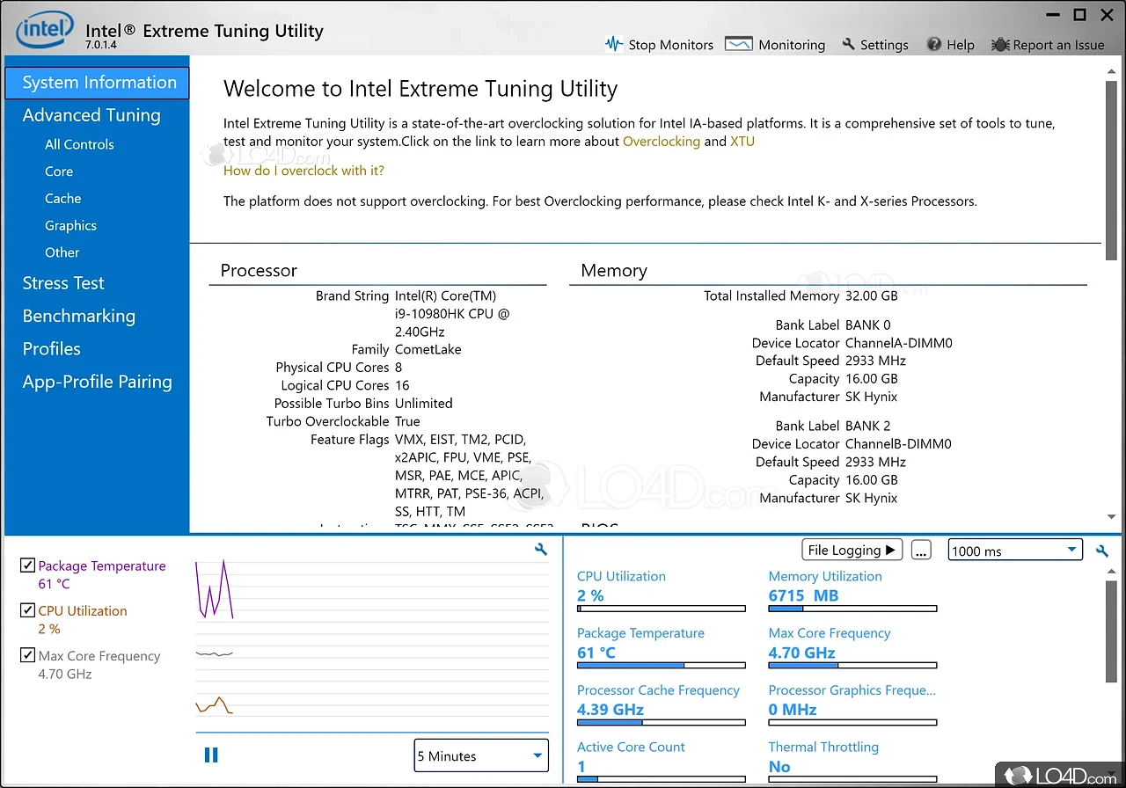Select All Controls sub-item

(x=79, y=144)
